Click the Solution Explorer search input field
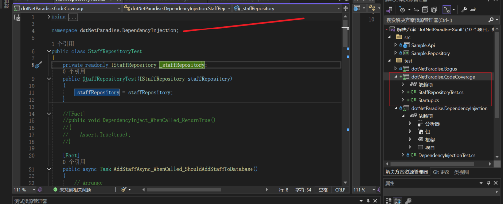This screenshot has width=503, height=204. coord(435,20)
